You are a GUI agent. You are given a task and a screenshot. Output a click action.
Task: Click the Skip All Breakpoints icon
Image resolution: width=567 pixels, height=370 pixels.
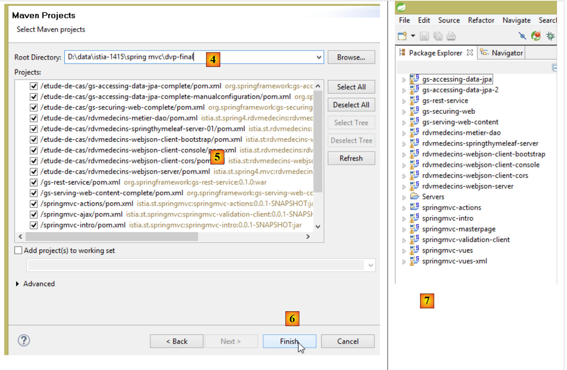(x=522, y=36)
